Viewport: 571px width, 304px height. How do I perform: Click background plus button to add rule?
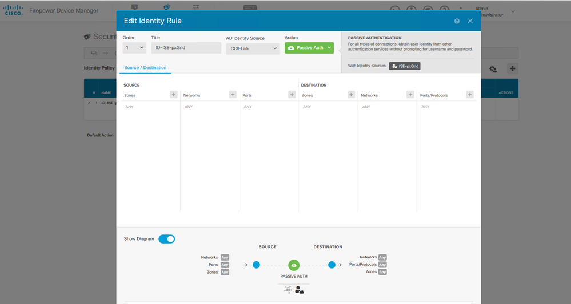point(512,68)
